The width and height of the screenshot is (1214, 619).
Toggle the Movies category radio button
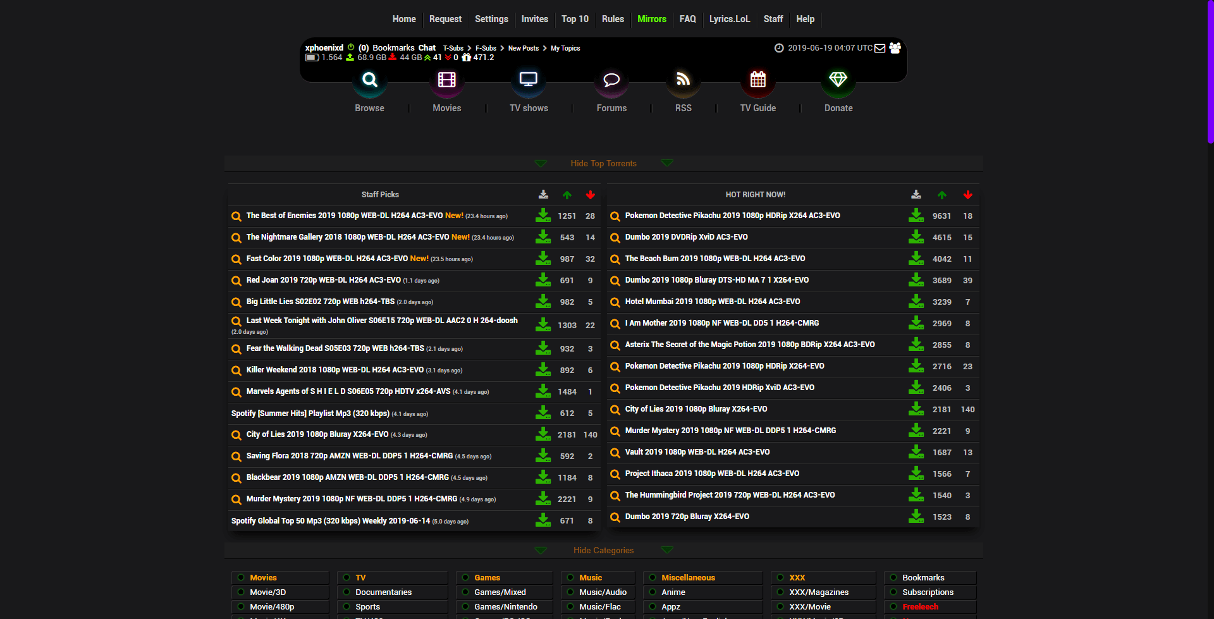coord(241,577)
